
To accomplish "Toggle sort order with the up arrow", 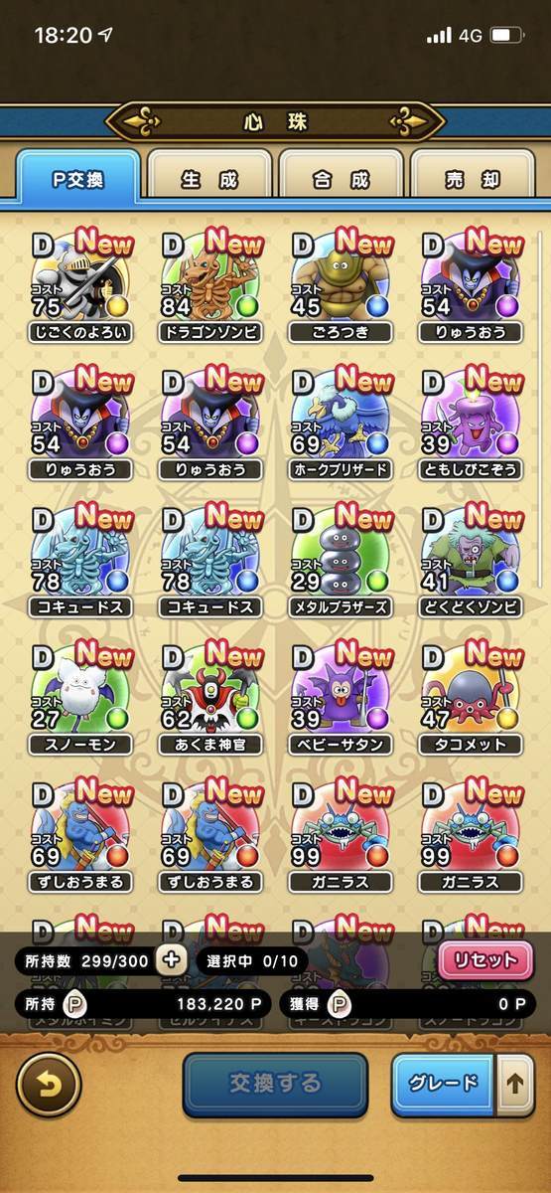I will pyautogui.click(x=514, y=1084).
